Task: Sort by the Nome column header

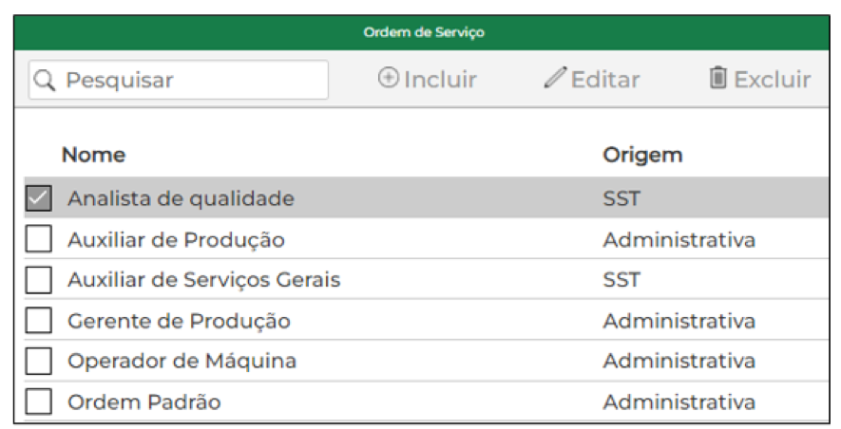Action: 93,155
